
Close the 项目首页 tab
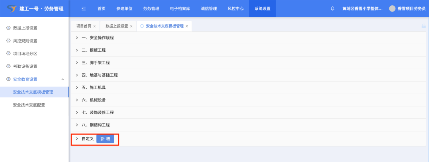94,26
